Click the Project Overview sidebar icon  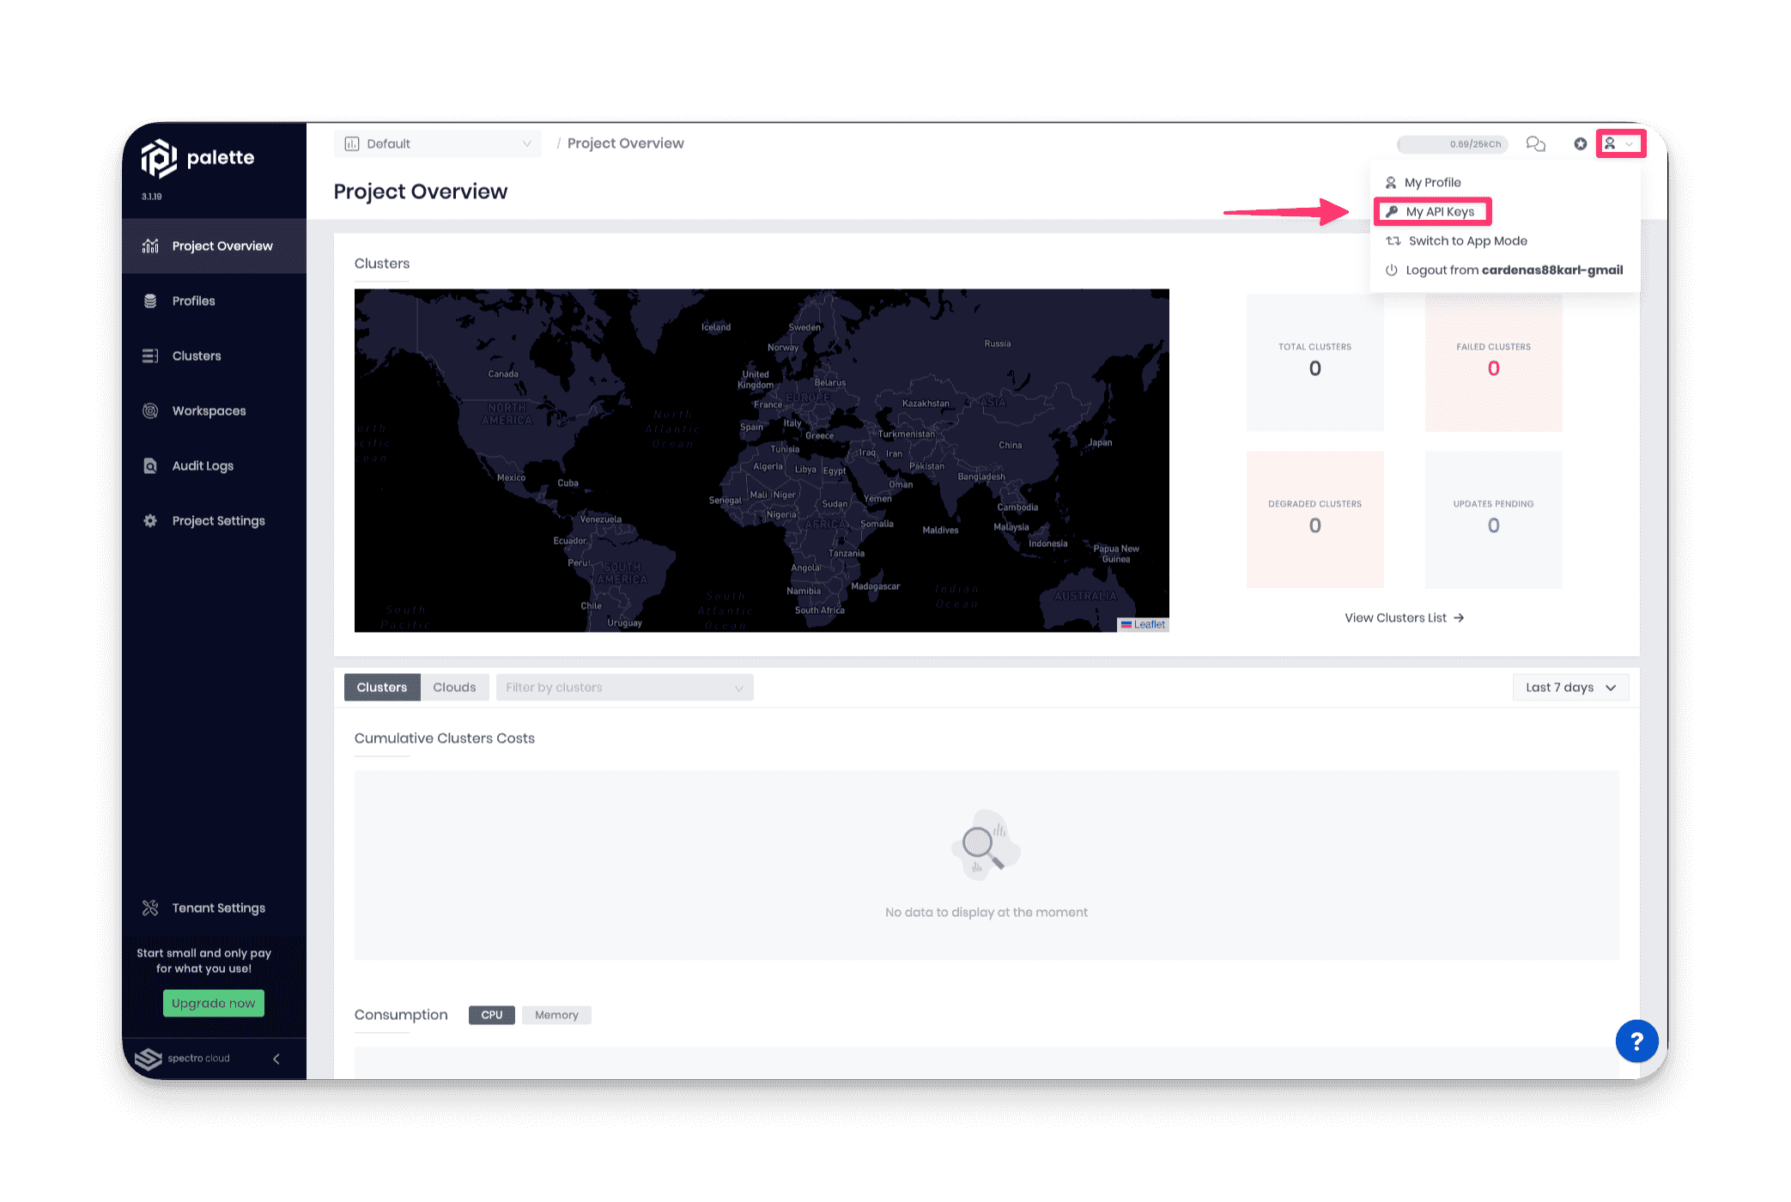pos(152,246)
